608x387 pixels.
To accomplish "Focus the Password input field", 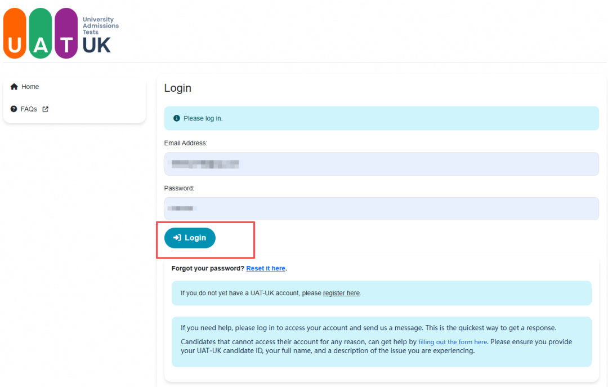I will (x=382, y=208).
